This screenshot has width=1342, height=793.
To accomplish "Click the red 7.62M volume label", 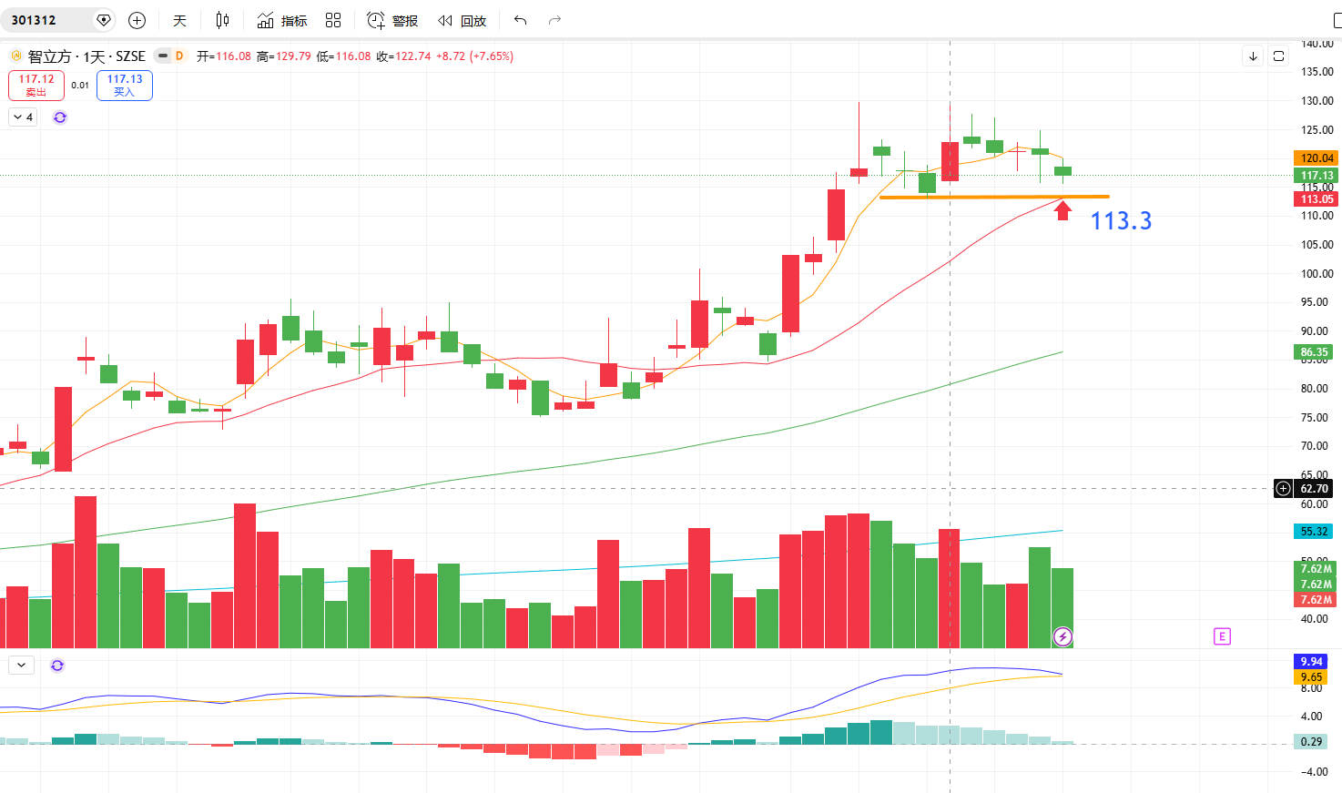I will click(1316, 600).
